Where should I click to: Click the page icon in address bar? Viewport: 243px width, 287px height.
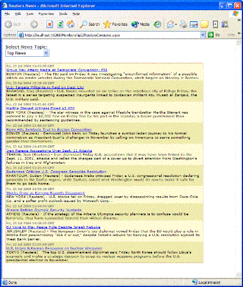tap(21, 35)
